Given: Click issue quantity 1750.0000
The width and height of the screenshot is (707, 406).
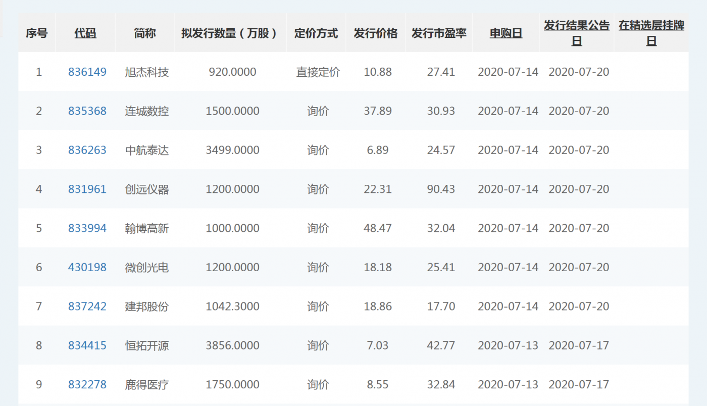Looking at the screenshot, I should point(232,385).
